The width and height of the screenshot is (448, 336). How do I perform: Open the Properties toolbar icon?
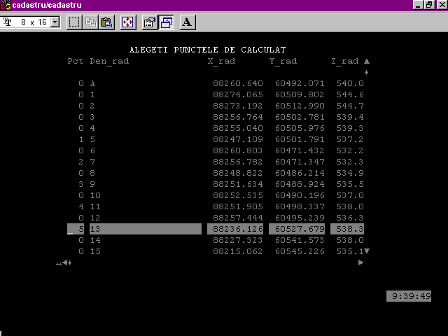(x=150, y=22)
